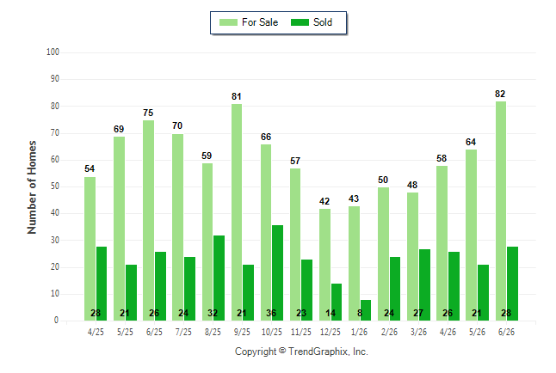This screenshot has height=373, width=556.
Task: Select the 6/25 For Sale bar labeled 75
Action: click(149, 220)
